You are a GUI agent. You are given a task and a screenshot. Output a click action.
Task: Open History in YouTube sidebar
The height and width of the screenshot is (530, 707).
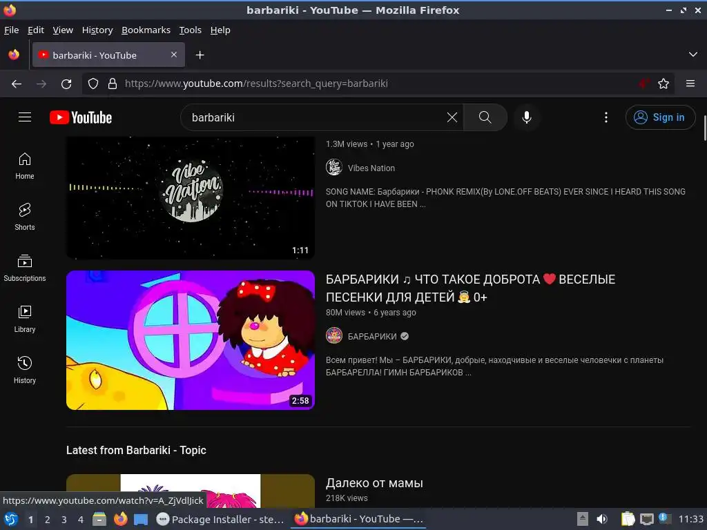click(x=25, y=370)
